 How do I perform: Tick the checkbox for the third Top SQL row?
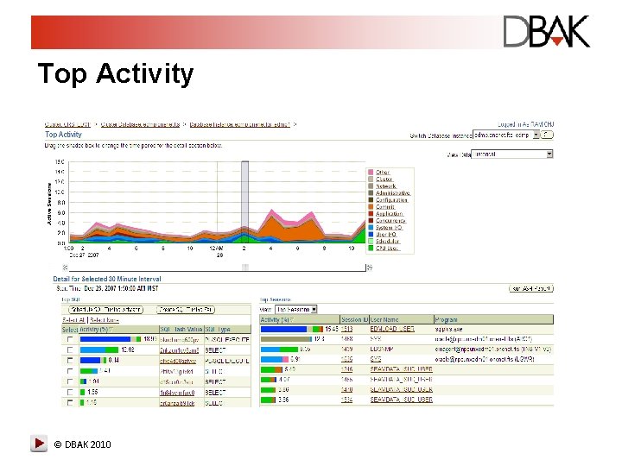pyautogui.click(x=70, y=360)
